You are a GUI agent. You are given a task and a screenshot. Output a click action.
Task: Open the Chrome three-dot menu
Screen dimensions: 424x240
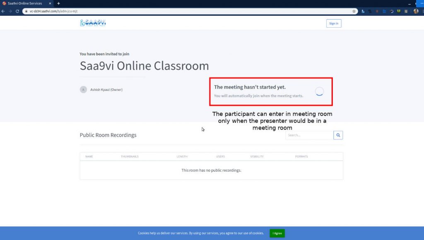coord(422,11)
